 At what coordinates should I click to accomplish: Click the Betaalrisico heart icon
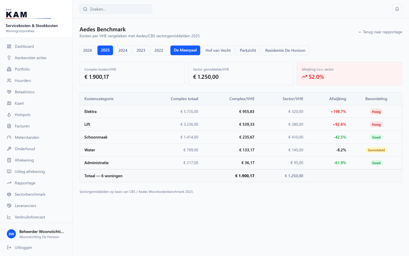pyautogui.click(x=9, y=92)
